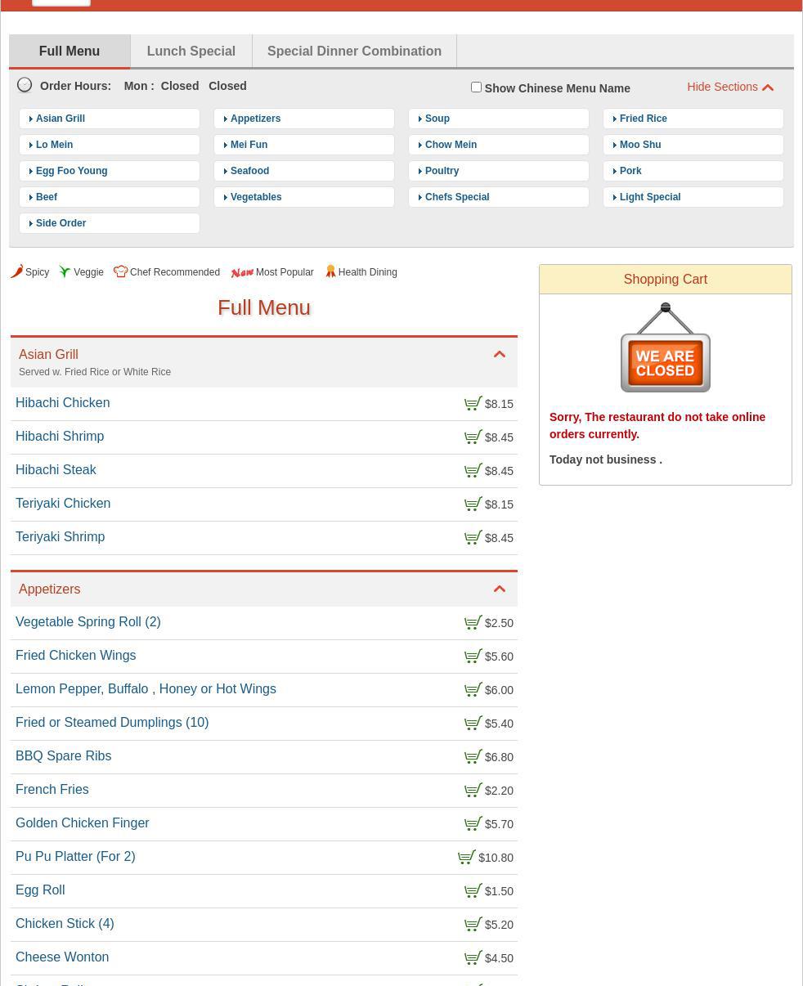The width and height of the screenshot is (803, 986).
Task: Click cart icon for Vegetable Spring Roll
Action: 473,623
